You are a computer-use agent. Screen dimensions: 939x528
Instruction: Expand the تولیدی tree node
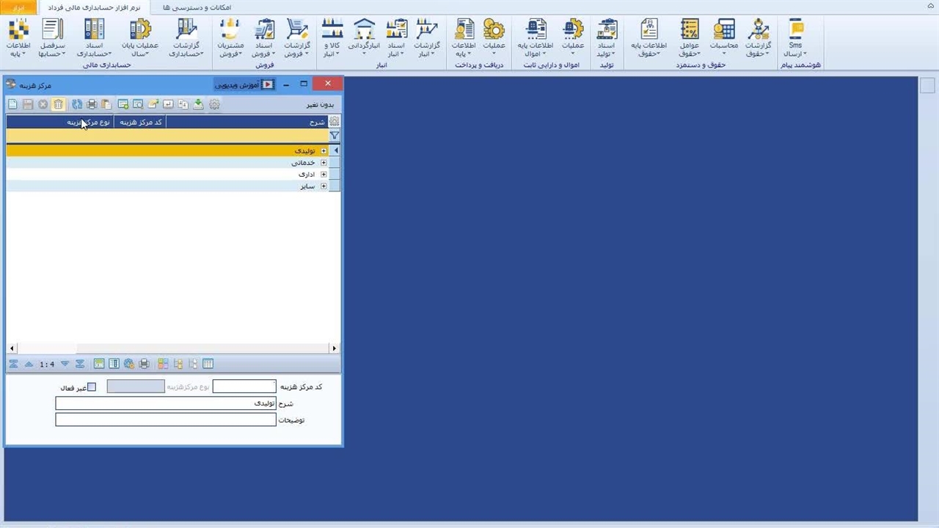[x=324, y=151]
